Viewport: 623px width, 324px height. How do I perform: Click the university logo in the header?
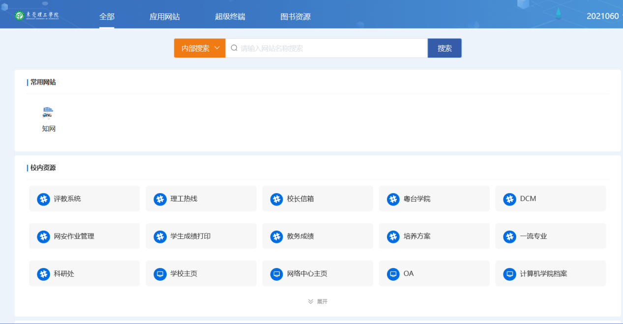tap(37, 15)
